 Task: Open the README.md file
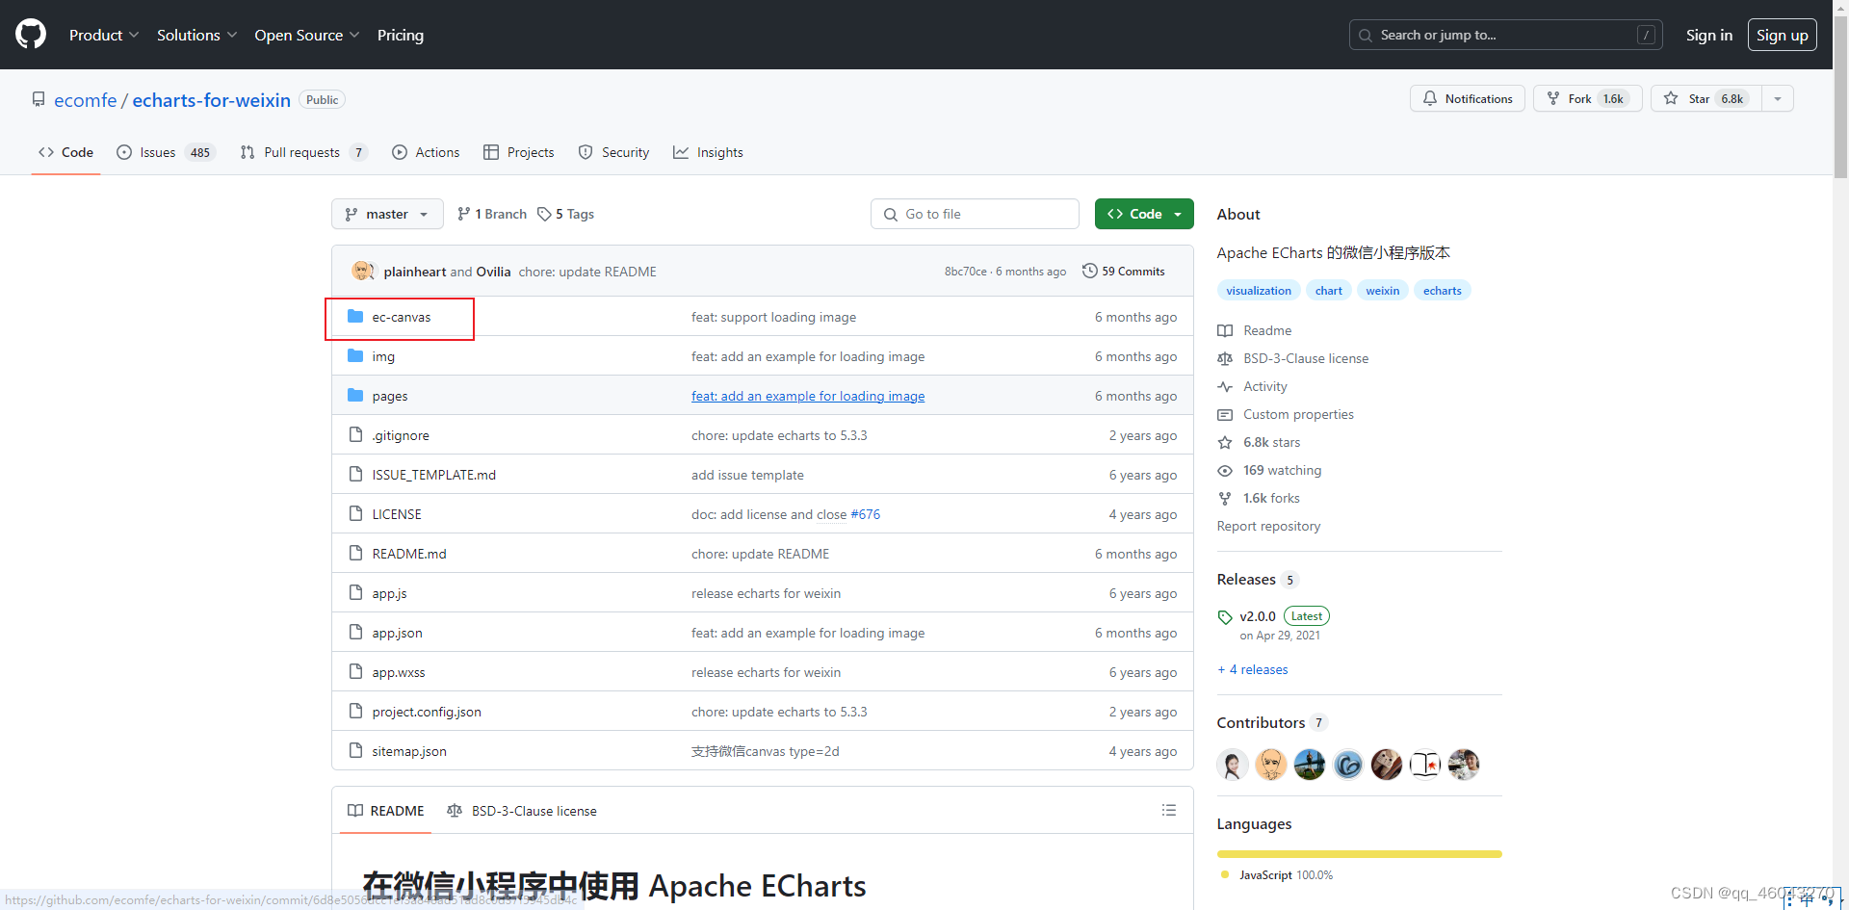(x=409, y=554)
